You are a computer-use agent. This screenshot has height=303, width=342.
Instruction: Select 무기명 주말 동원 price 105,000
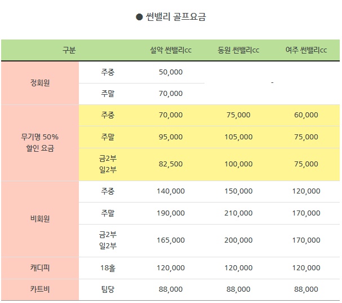[238, 137]
